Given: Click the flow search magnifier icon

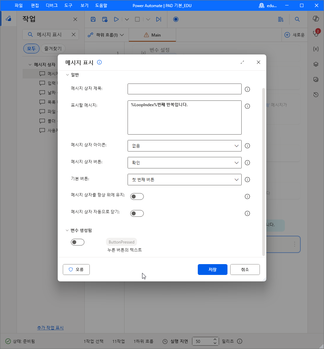Looking at the screenshot, I should [297, 19].
